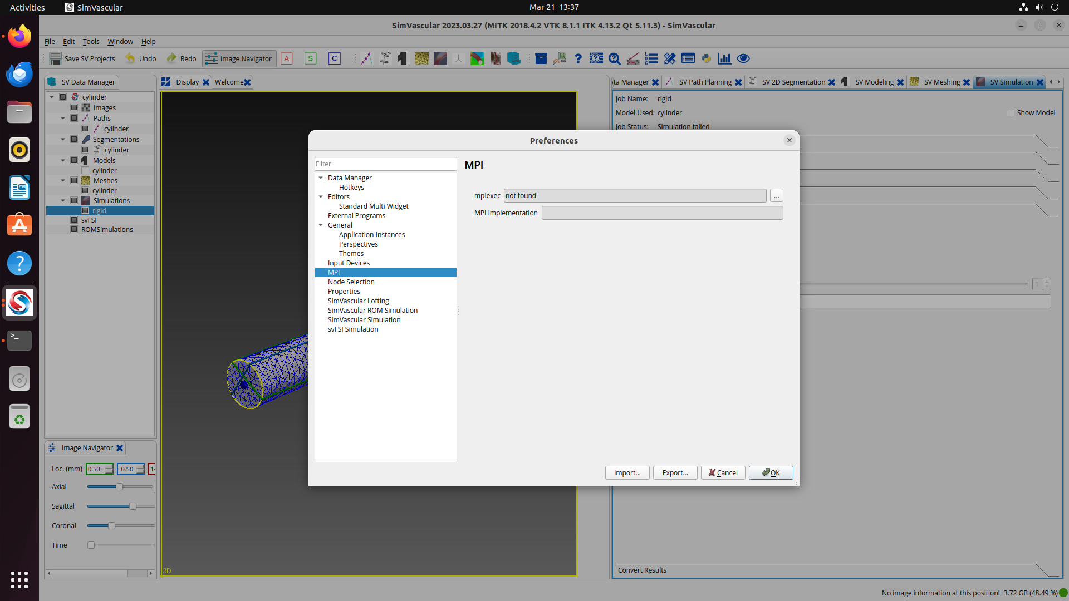Image resolution: width=1069 pixels, height=601 pixels.
Task: Collapse the Paths tree node
Action: [63, 118]
